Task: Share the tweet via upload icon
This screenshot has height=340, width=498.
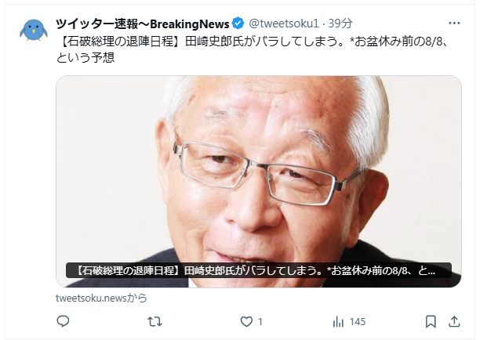Action: [x=454, y=322]
